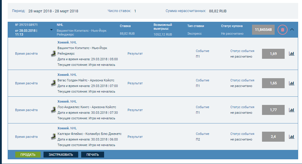This screenshot has height=164, width=302.
Task: Click the 2,4 odds box
Action: [x=273, y=137]
